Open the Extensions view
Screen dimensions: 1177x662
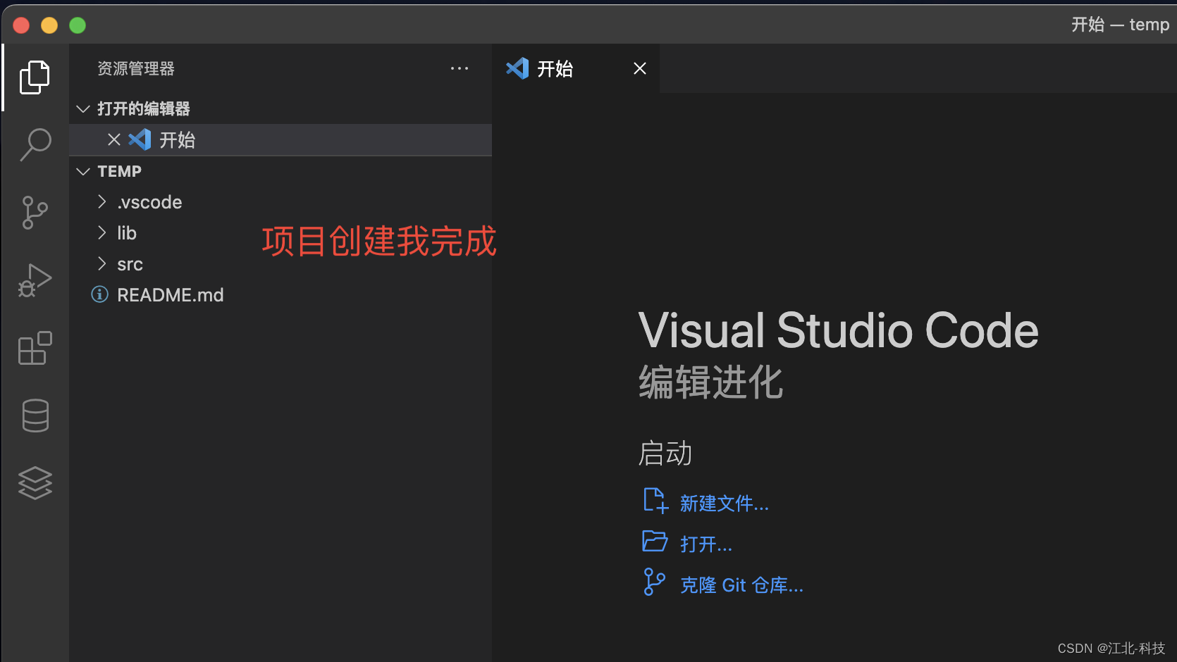pyautogui.click(x=35, y=348)
